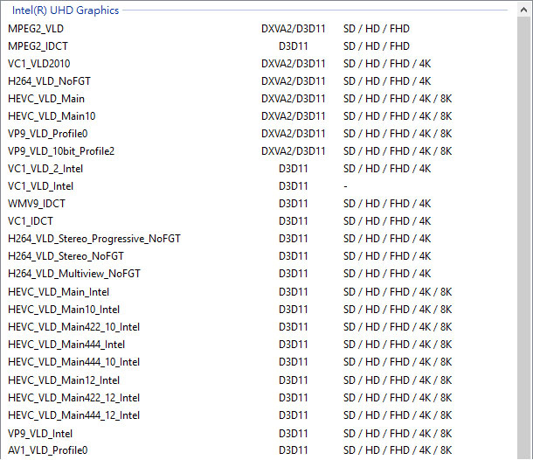
Task: Click DXVA2/D3D11 value for MPEG2_VLD
Action: pyautogui.click(x=293, y=29)
